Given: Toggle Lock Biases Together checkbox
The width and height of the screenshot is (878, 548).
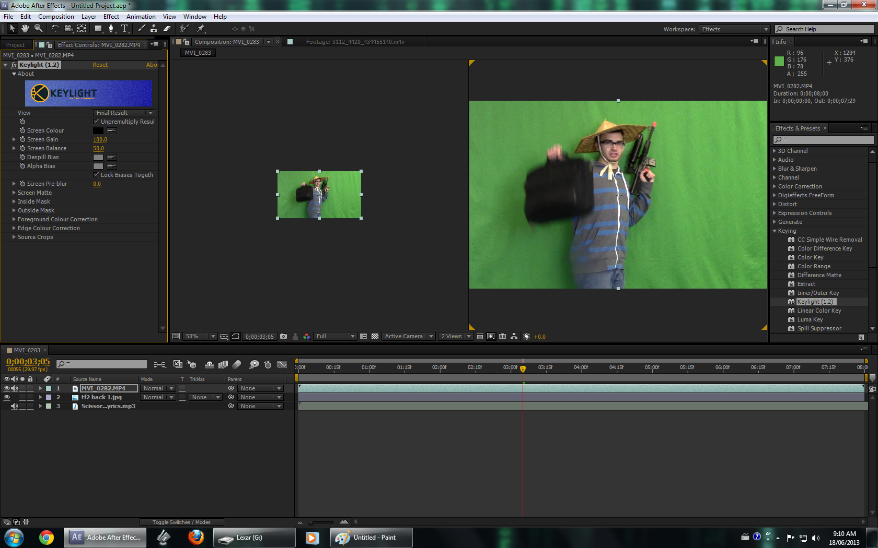Looking at the screenshot, I should (96, 175).
